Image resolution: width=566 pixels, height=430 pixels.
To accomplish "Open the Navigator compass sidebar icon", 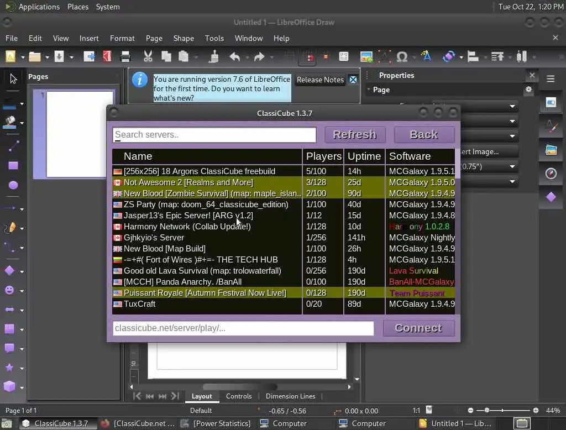I will (x=551, y=174).
